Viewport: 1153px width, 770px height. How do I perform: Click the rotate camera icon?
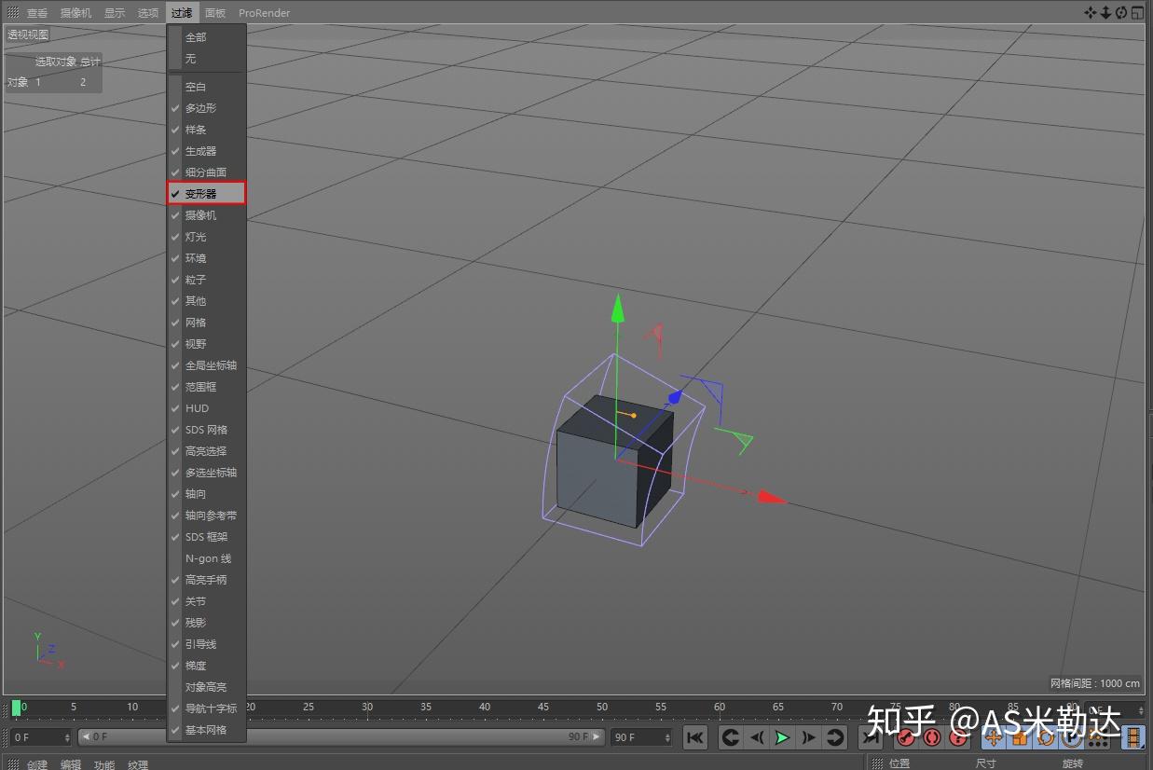(1123, 12)
